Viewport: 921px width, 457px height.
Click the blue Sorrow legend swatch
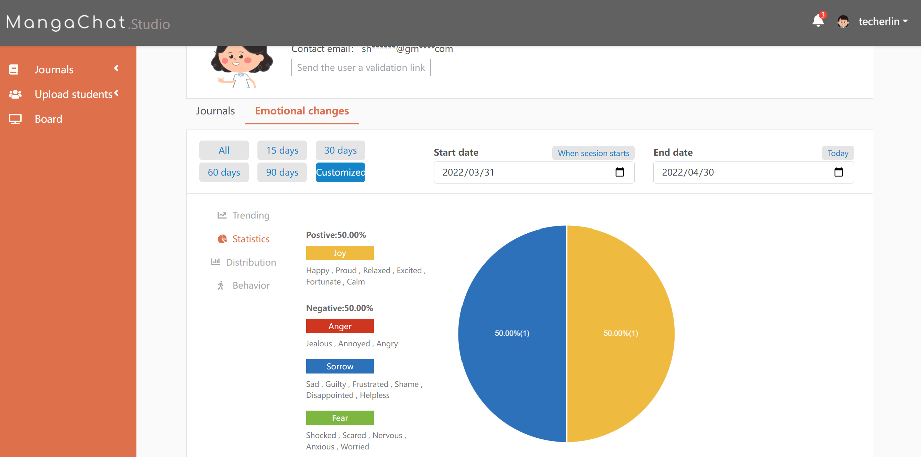340,366
